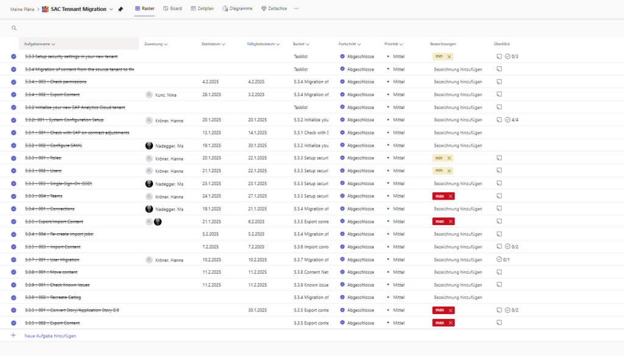Image resolution: width=624 pixels, height=356 pixels.
Task: Uncheck completion circle for the Configure SAML task
Action: [13, 145]
